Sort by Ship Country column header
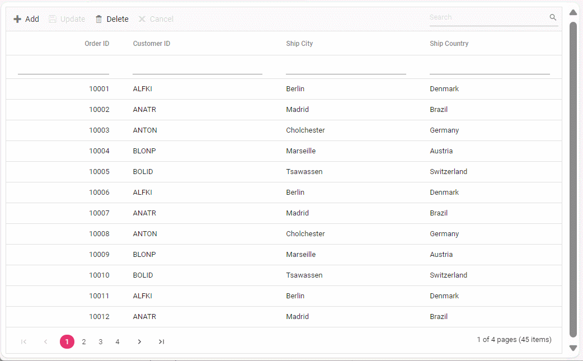Image resolution: width=583 pixels, height=361 pixels. (x=449, y=44)
